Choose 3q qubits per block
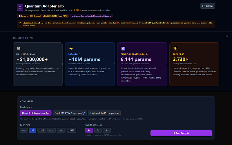Screen dimensions: 232x145 coord(98,130)
